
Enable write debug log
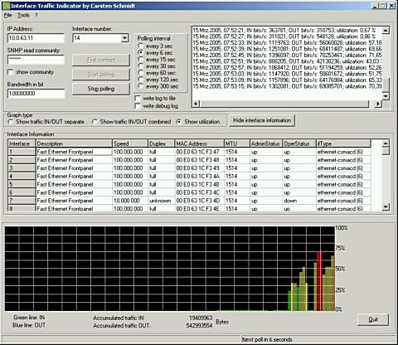point(138,106)
